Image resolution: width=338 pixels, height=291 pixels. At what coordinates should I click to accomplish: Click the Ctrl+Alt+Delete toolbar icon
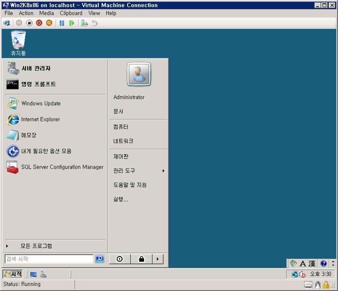(x=7, y=23)
